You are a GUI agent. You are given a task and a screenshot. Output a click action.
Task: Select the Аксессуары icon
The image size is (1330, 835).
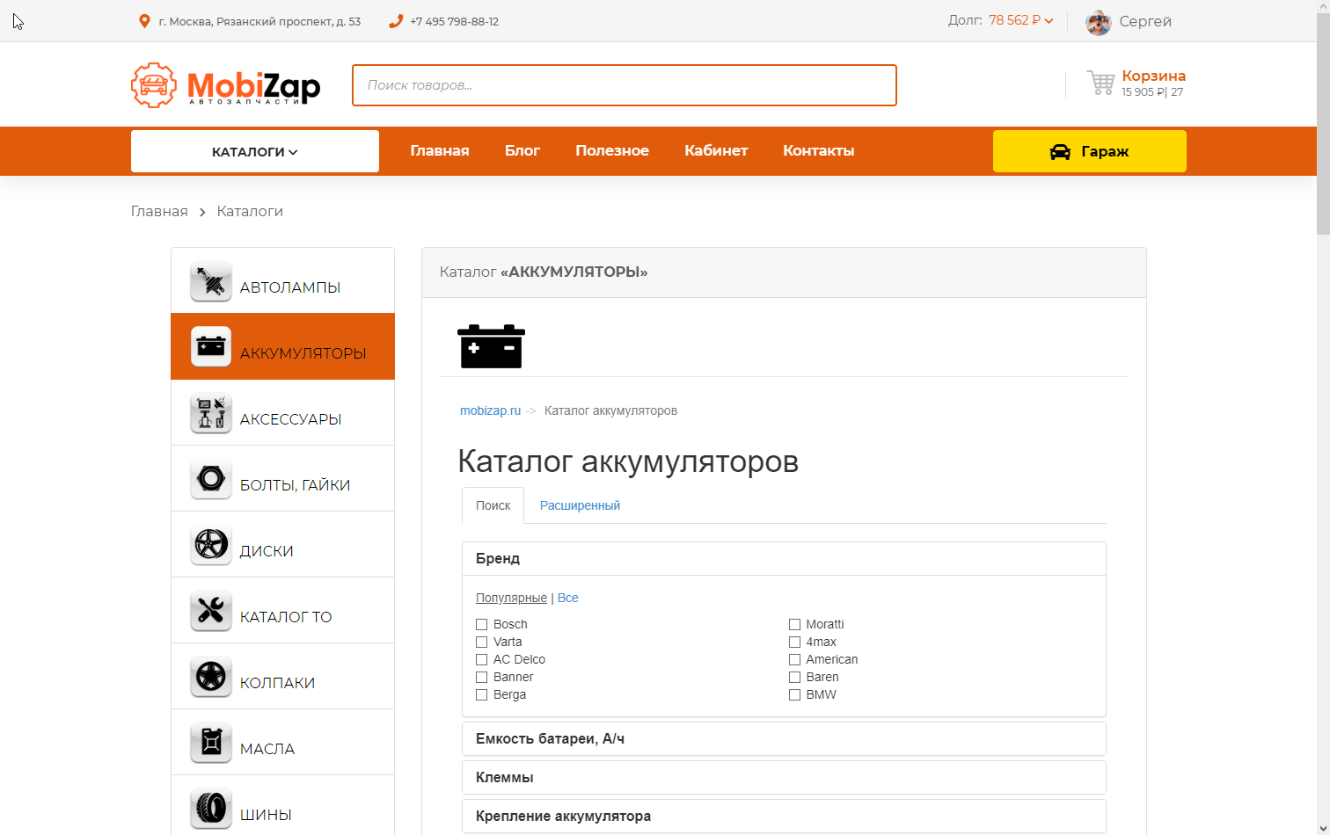pyautogui.click(x=211, y=413)
